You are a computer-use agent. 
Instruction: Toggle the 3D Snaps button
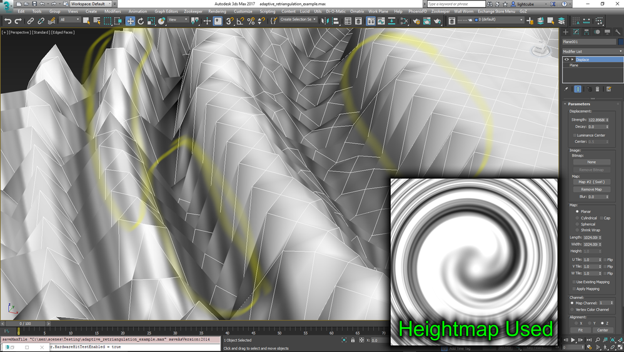[x=229, y=21]
